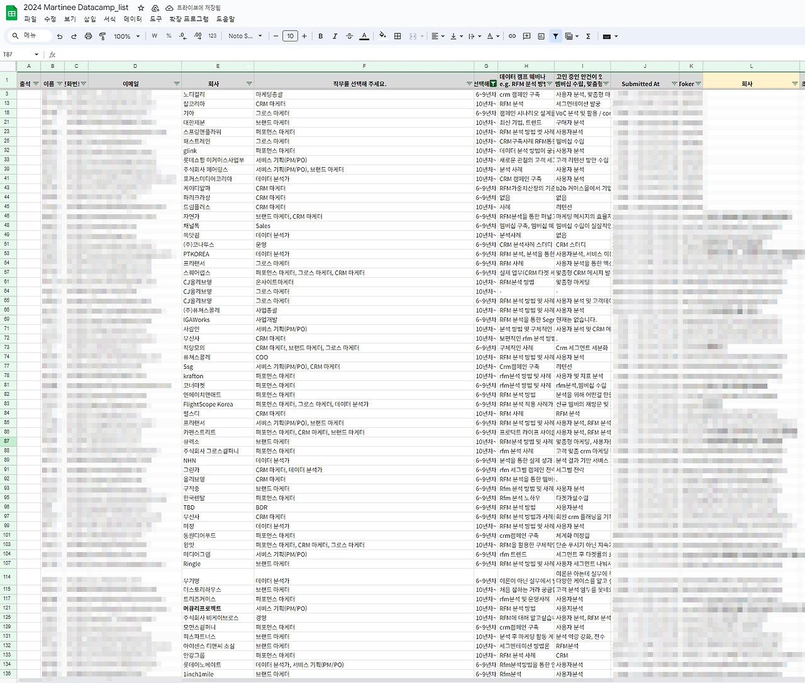
Task: Open filter for column E 회사
Action: 249,84
